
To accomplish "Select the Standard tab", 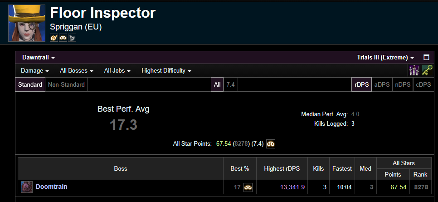I will click(x=30, y=84).
